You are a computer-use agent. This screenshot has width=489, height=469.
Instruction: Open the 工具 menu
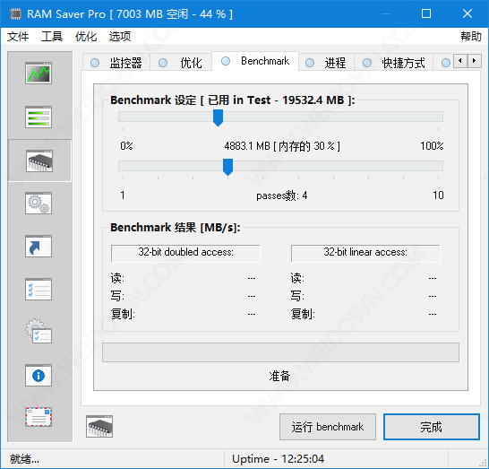[x=52, y=36]
